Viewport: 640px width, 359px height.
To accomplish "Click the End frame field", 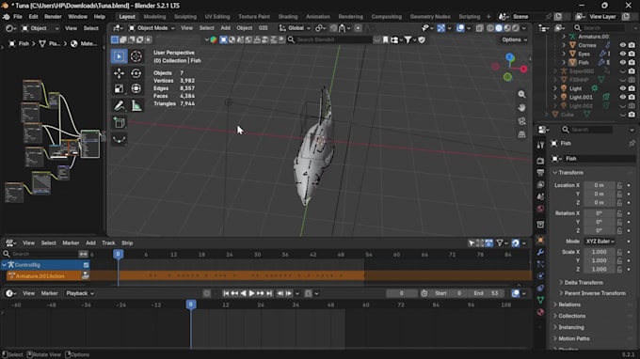I will [487, 293].
